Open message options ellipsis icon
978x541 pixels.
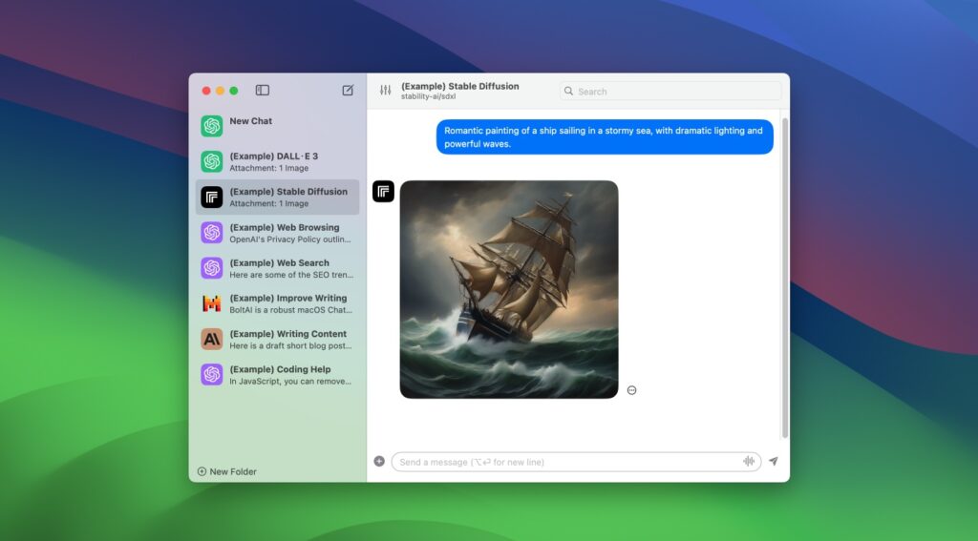tap(632, 390)
